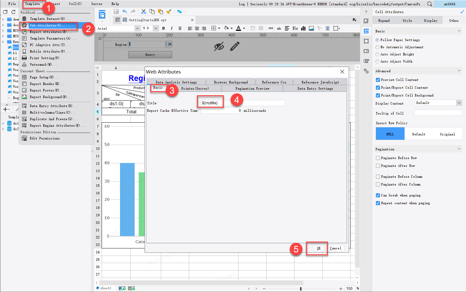Screen dimensions: 466x292
Task: Open the Server menu
Action: (97, 4)
